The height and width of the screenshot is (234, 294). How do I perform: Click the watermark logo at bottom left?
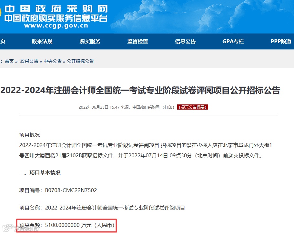point(20,228)
